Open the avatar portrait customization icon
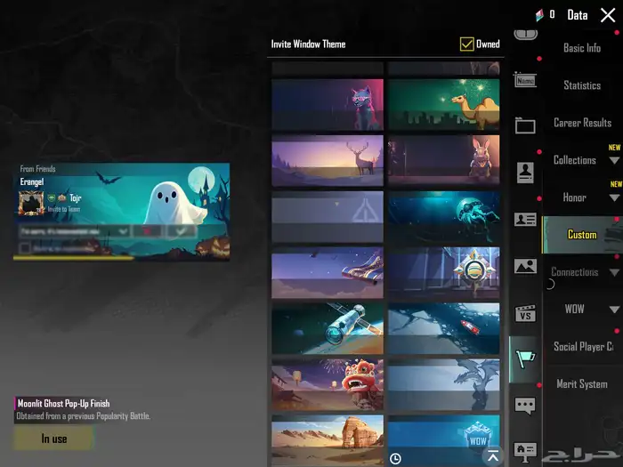This screenshot has height=467, width=623. (525, 172)
